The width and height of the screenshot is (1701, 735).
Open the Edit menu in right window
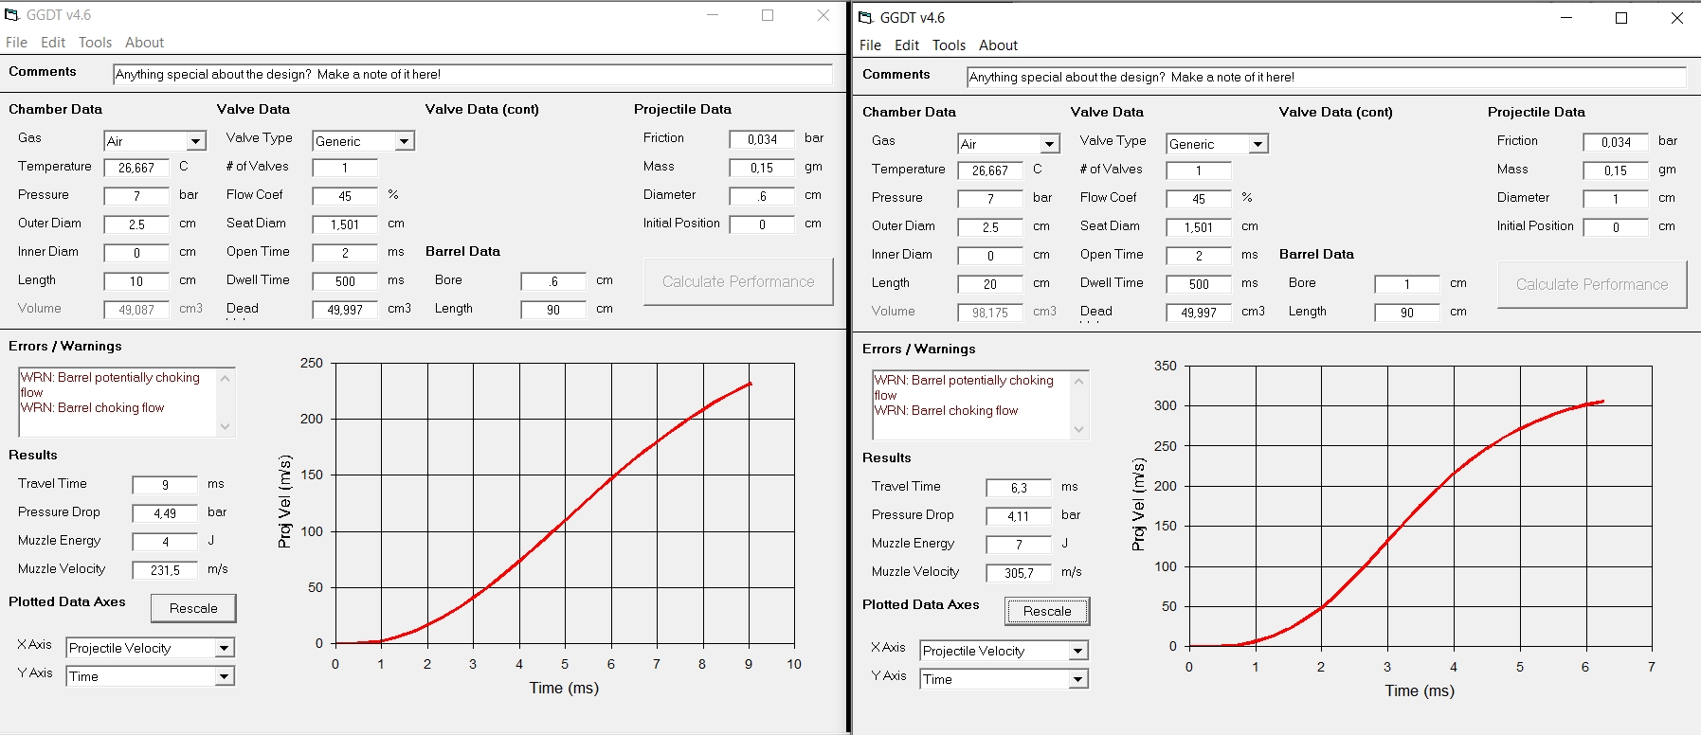click(907, 45)
